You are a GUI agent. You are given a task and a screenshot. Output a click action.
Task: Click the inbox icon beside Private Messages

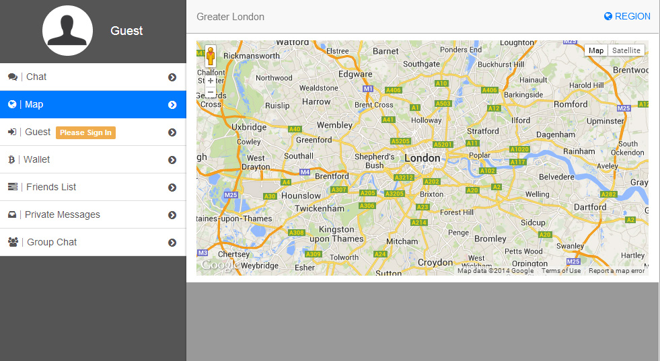click(12, 214)
